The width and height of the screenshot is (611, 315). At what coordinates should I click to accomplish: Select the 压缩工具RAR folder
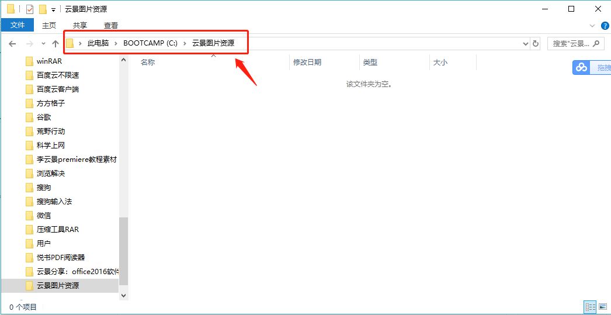click(x=59, y=230)
